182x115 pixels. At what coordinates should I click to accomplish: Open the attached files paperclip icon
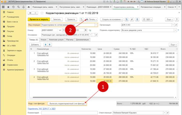click(x=132, y=19)
